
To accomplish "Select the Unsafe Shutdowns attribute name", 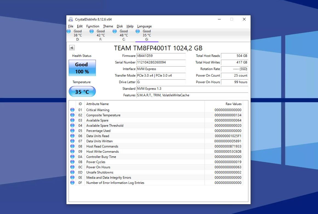I will [x=100, y=172].
